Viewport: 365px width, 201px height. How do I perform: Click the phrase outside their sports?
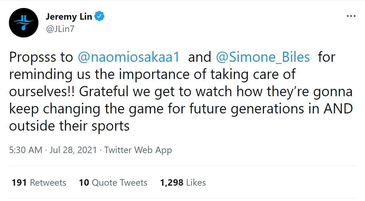pos(69,126)
